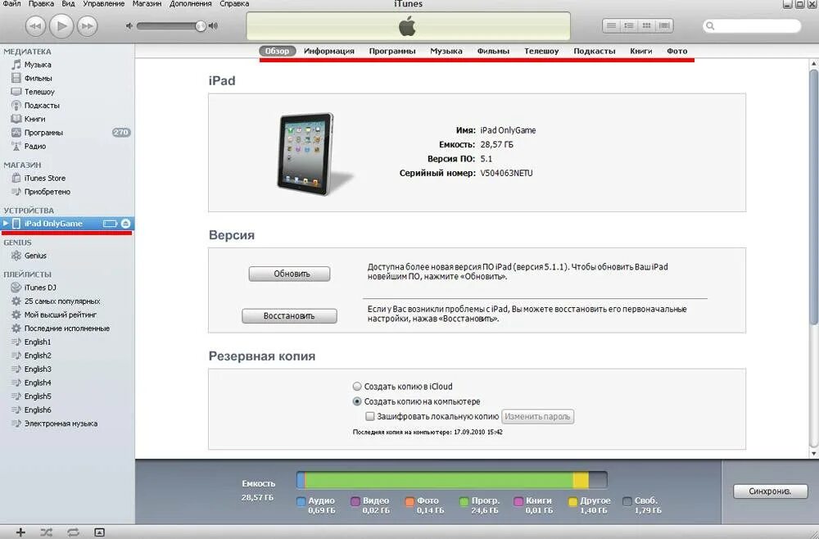
Task: Open Музыка in the library sidebar
Action: coord(38,65)
